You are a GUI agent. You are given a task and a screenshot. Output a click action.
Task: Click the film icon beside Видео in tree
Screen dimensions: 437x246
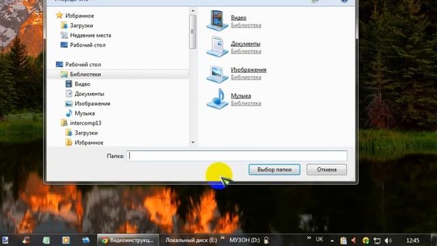click(x=68, y=83)
